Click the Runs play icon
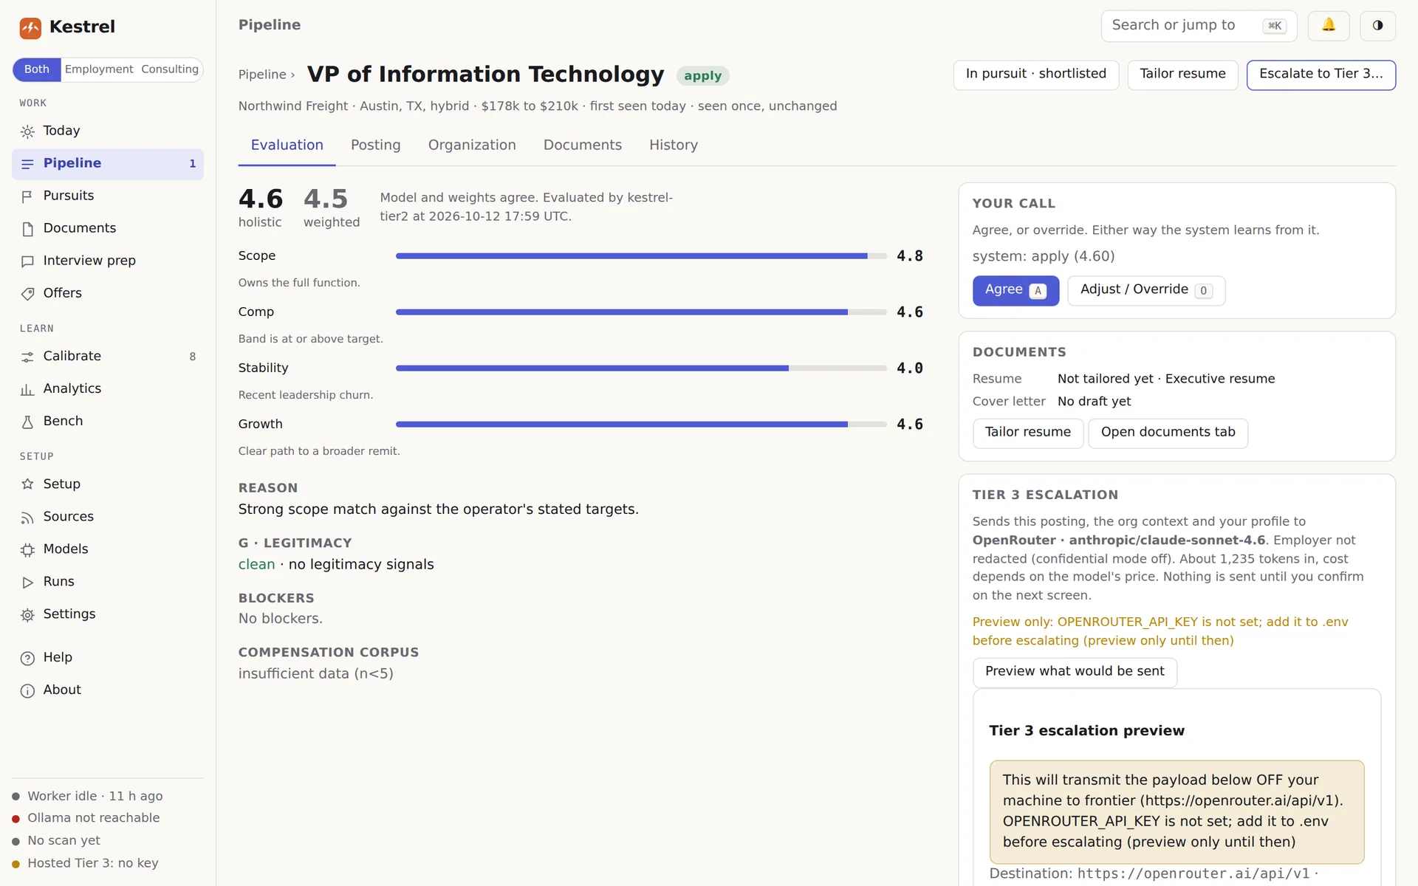 [27, 583]
